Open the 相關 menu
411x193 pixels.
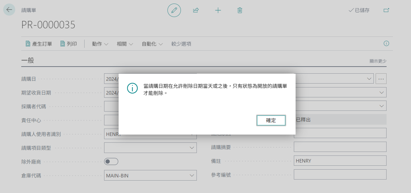click(x=125, y=44)
